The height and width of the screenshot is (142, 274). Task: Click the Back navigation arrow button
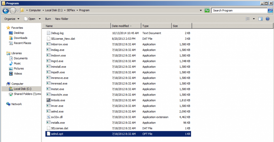click(6, 10)
